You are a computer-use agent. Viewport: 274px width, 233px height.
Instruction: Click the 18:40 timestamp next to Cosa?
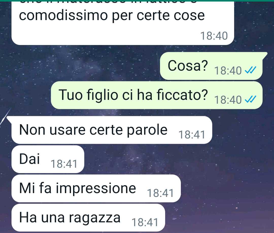coord(228,71)
